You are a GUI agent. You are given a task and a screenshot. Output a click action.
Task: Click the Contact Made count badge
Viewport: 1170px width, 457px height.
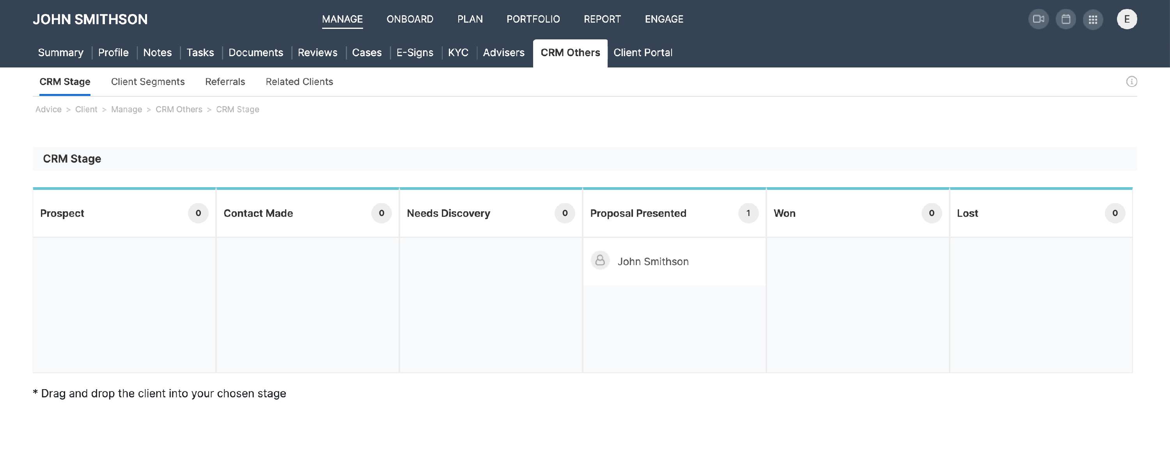pos(381,213)
